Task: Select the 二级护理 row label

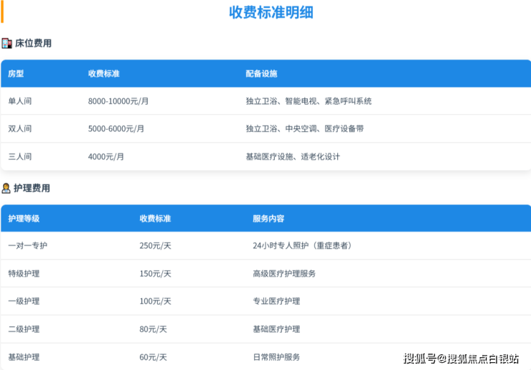Action: click(24, 329)
